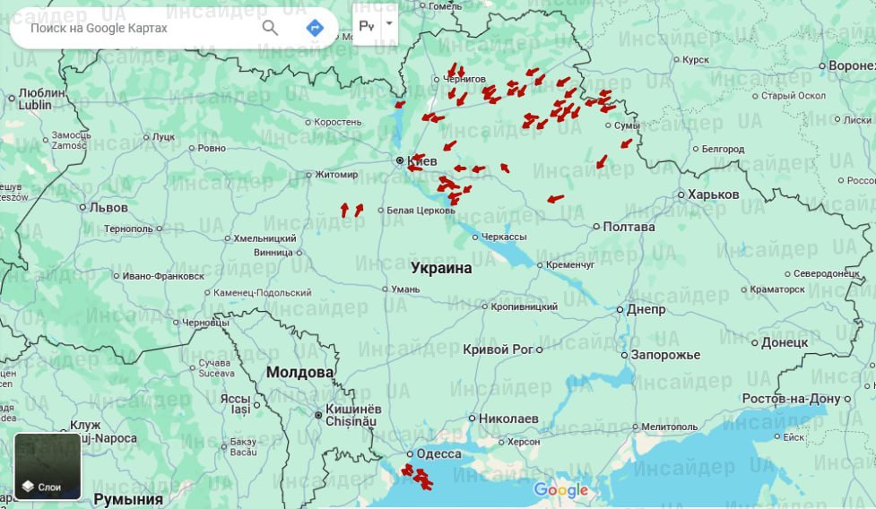This screenshot has width=876, height=509.
Task: Click the Украина country label
Action: pos(441,267)
